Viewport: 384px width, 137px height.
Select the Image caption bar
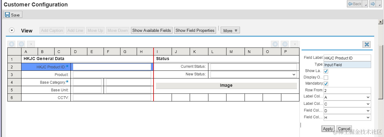tap(226, 86)
